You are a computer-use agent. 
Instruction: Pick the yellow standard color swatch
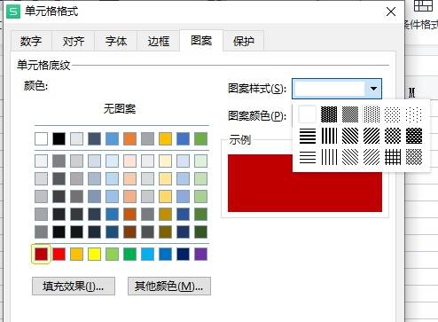tap(94, 254)
